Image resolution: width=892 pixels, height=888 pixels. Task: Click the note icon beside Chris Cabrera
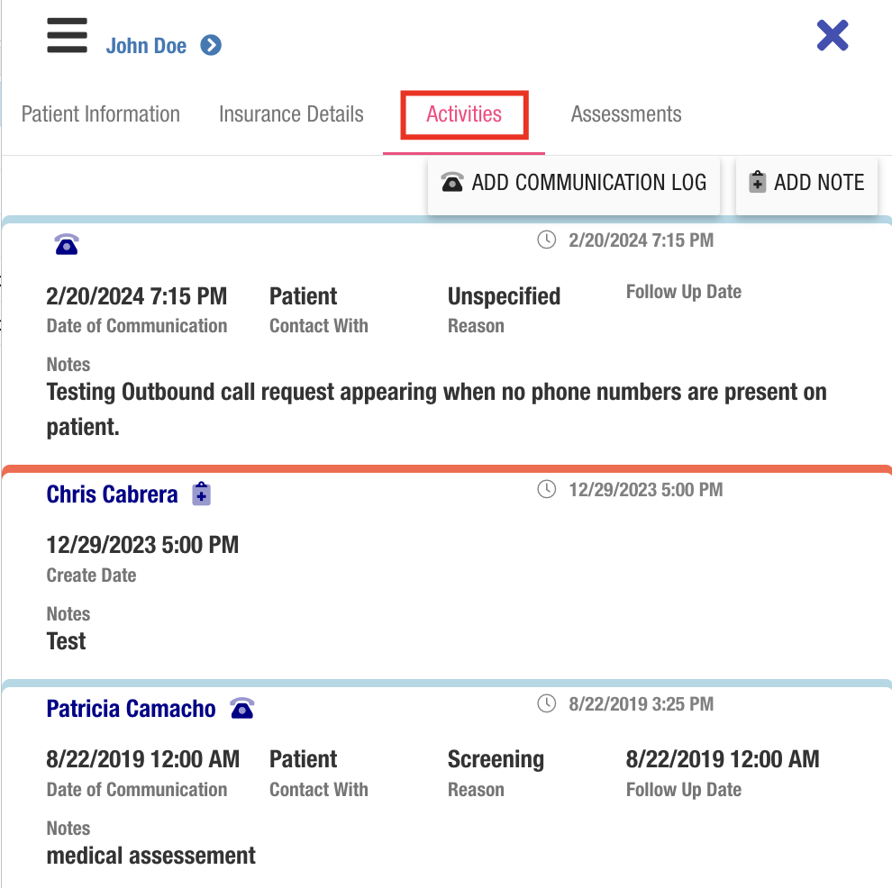click(202, 494)
